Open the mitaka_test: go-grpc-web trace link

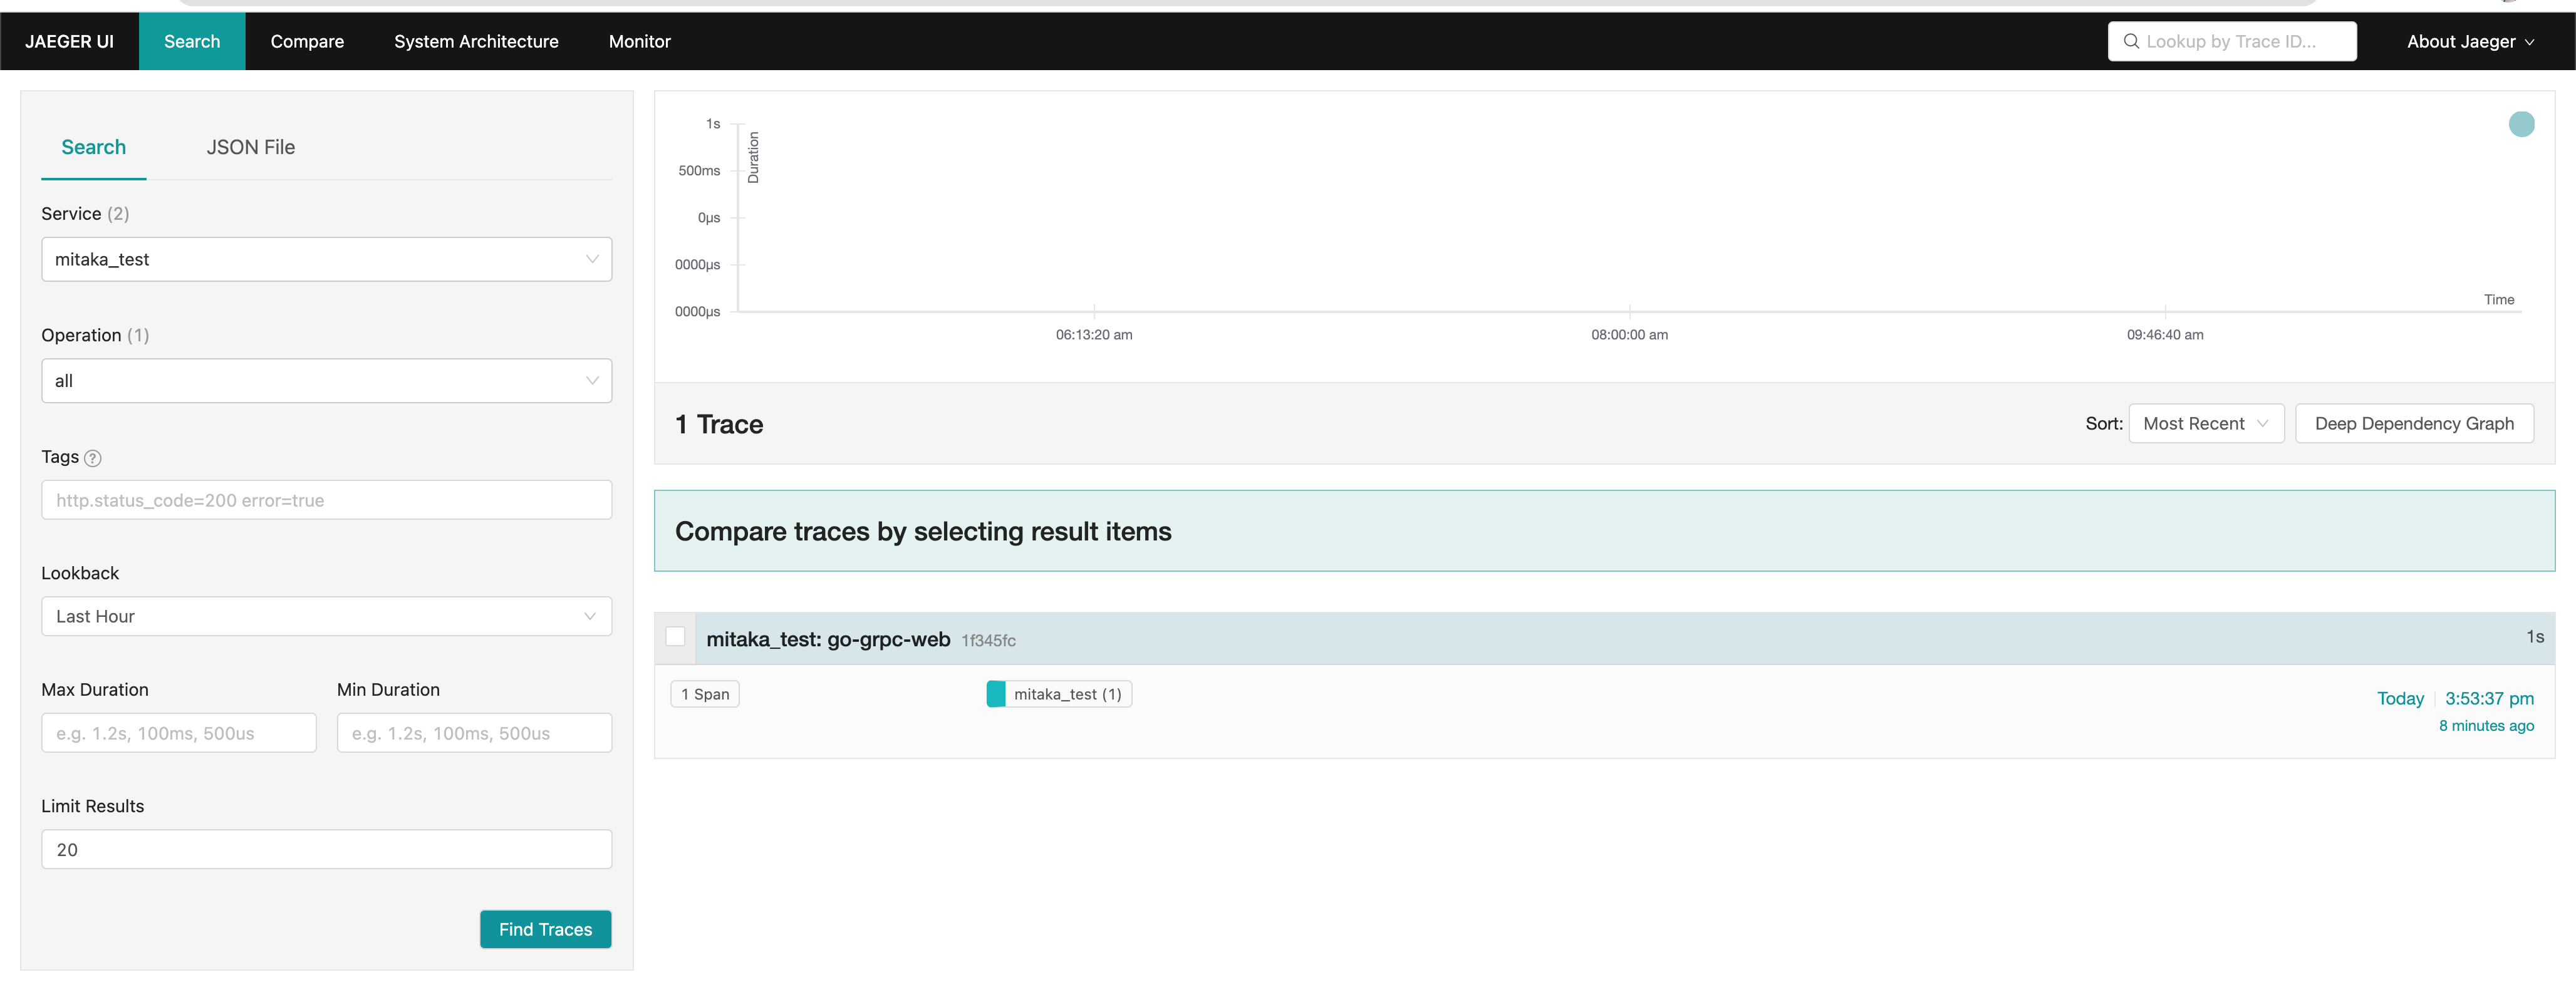coord(828,639)
